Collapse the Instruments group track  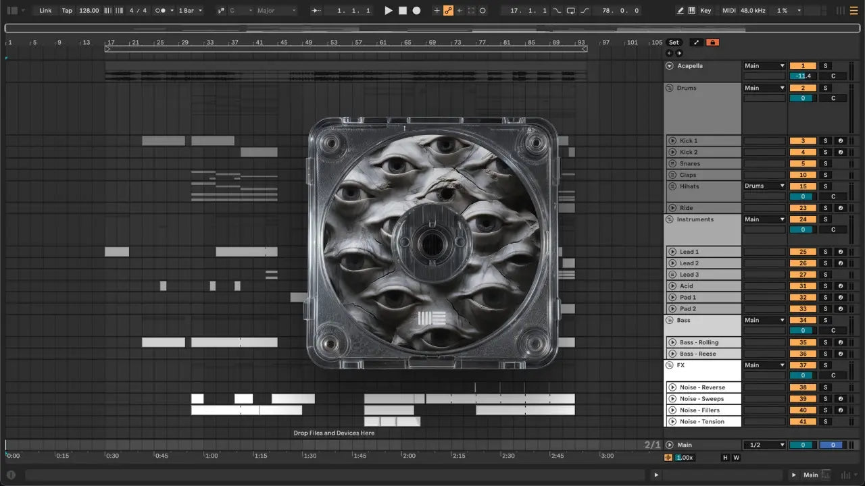click(670, 220)
